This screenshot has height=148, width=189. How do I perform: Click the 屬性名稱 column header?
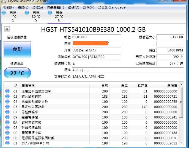coord(28,85)
